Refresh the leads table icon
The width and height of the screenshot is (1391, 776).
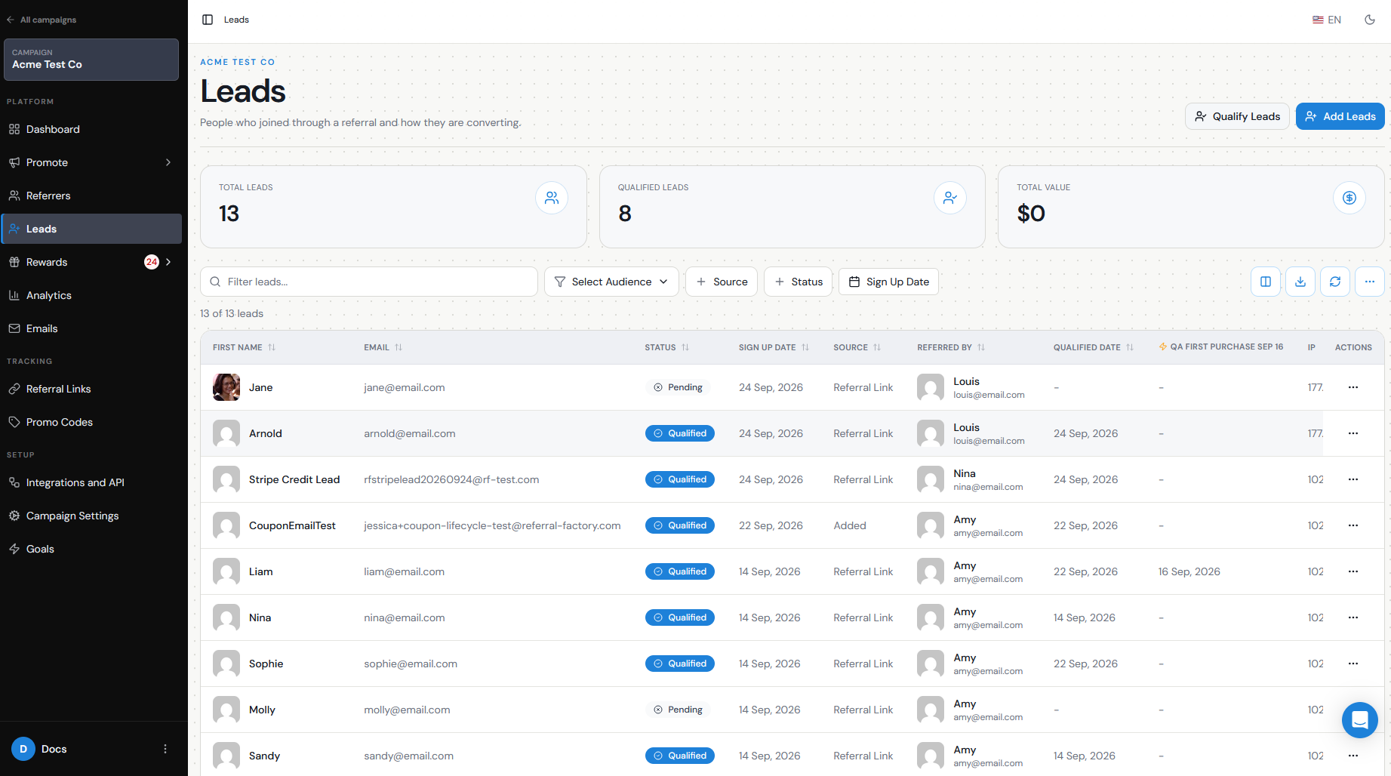click(x=1335, y=282)
